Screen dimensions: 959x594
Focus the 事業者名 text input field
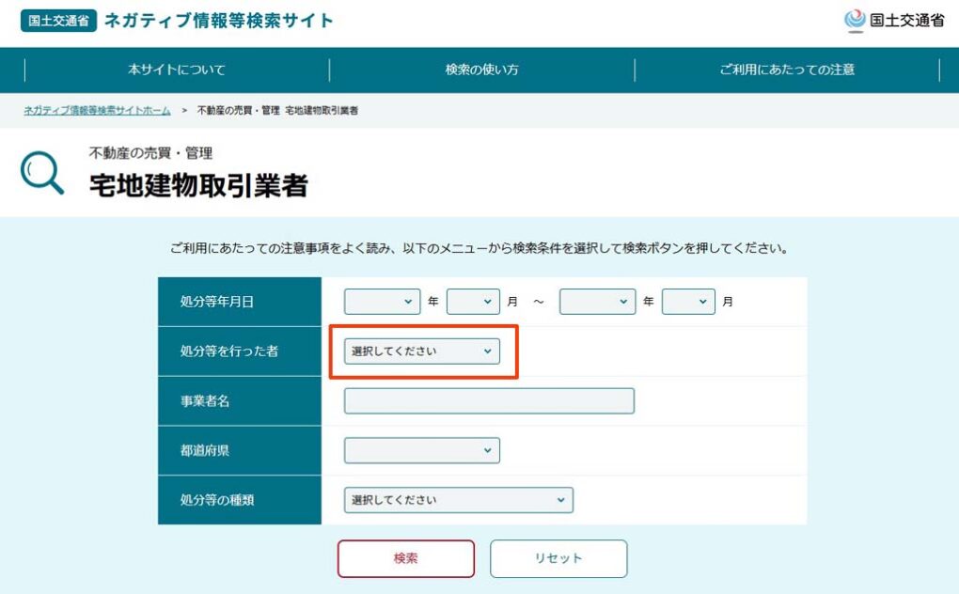[489, 401]
